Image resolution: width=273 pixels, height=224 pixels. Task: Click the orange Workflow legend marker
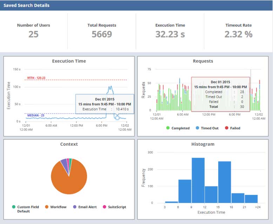[x=47, y=207]
